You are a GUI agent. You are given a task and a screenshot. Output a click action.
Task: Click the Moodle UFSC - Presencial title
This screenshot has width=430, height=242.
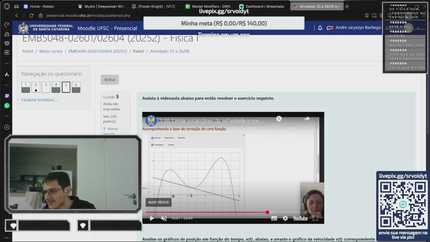tap(107, 28)
